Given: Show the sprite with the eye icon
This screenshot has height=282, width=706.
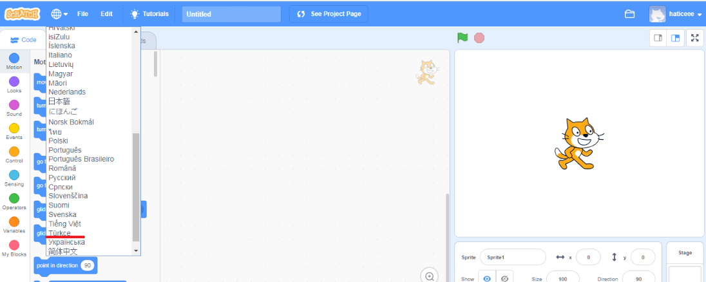Looking at the screenshot, I should pos(487,279).
